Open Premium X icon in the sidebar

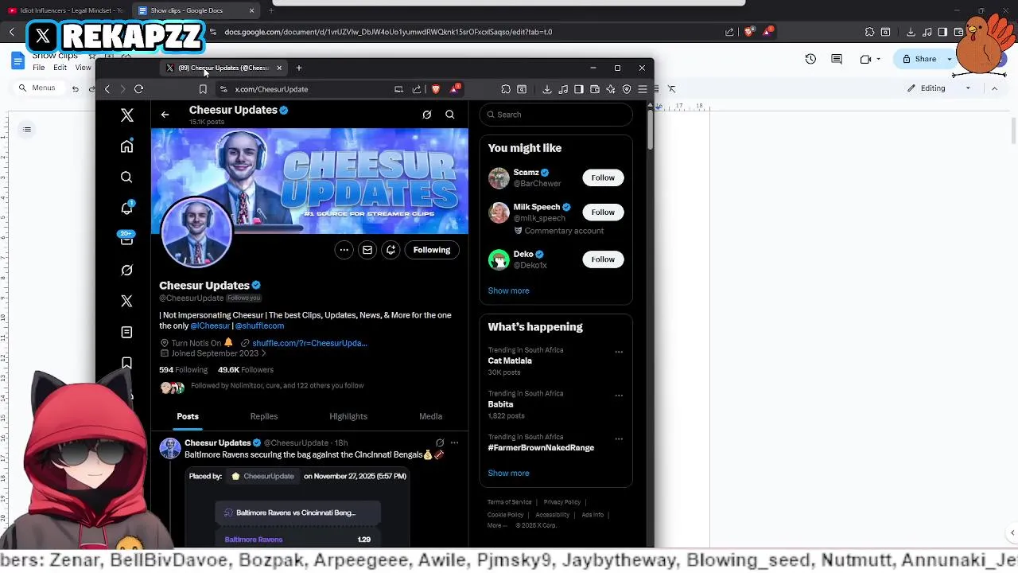126,301
